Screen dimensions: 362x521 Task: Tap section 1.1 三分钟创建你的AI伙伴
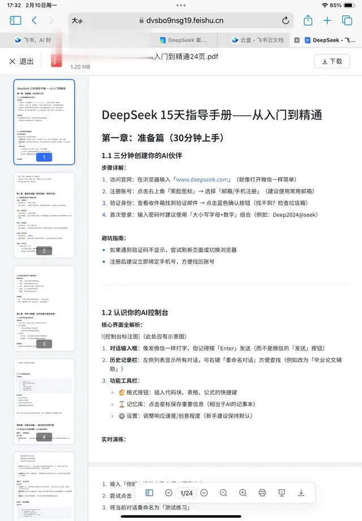tap(142, 156)
